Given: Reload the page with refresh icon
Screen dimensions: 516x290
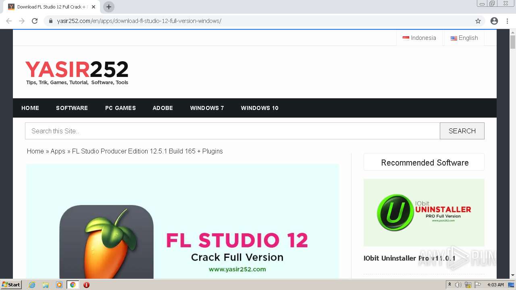Looking at the screenshot, I should pyautogui.click(x=35, y=21).
